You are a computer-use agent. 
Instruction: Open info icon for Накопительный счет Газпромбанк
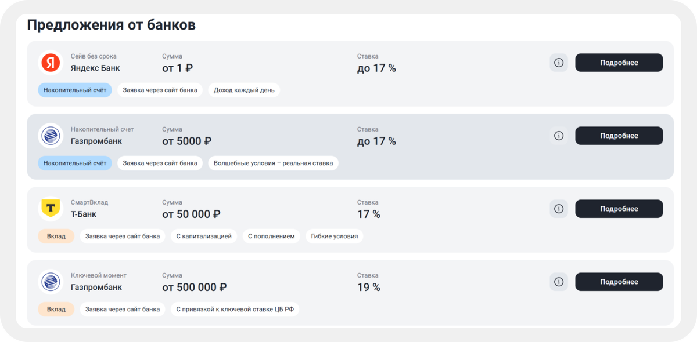tap(559, 136)
